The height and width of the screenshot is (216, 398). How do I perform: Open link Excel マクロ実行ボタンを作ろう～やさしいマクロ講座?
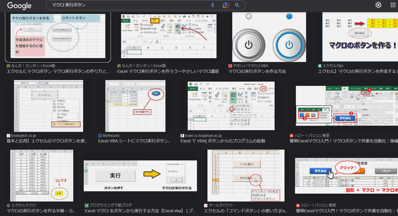point(168,72)
